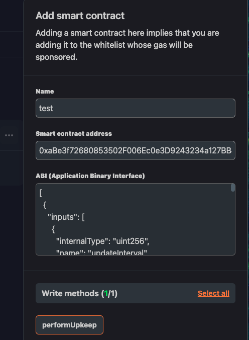The image size is (249, 340).
Task: Place cursor on the internalType uint256 line
Action: (x=102, y=241)
